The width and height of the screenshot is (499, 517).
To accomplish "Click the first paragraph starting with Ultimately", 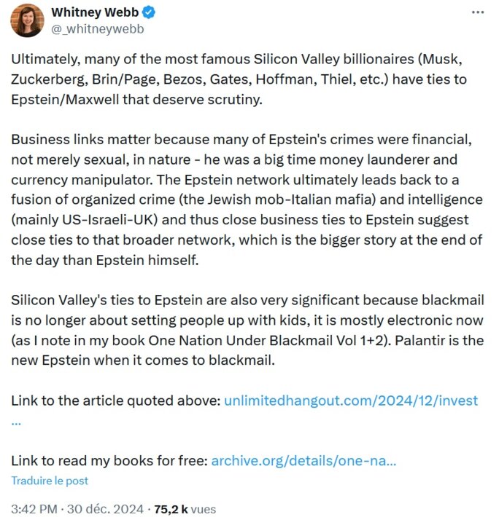I will click(239, 79).
